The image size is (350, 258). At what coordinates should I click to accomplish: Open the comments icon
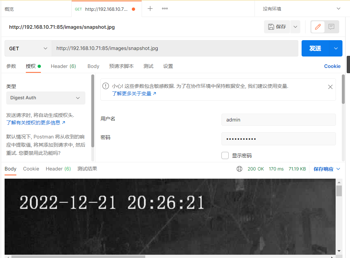(331, 27)
